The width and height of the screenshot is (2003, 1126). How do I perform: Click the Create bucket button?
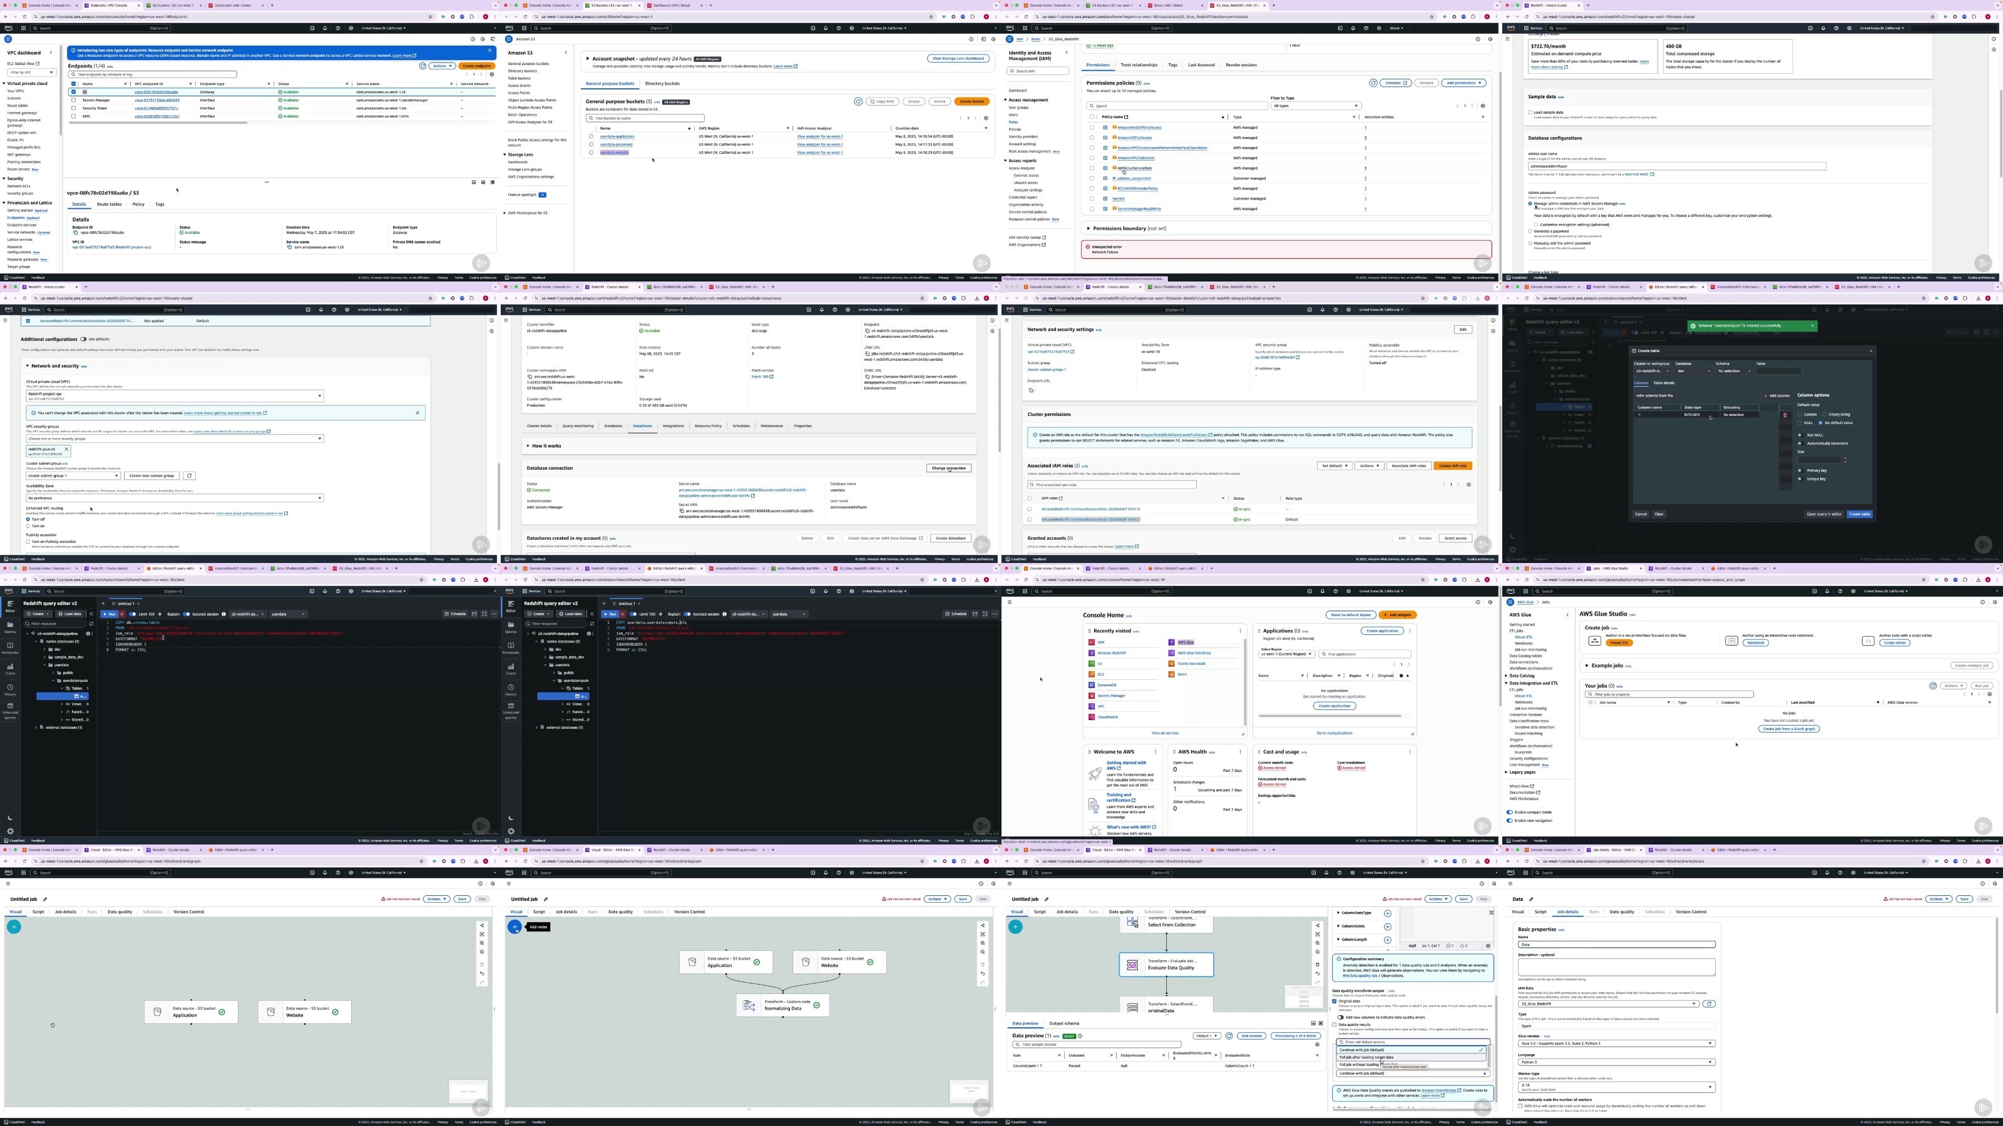point(971,101)
